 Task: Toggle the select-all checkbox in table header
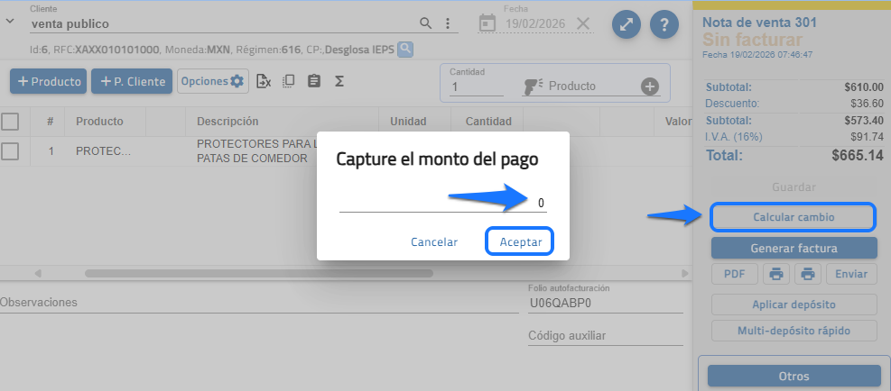(10, 121)
